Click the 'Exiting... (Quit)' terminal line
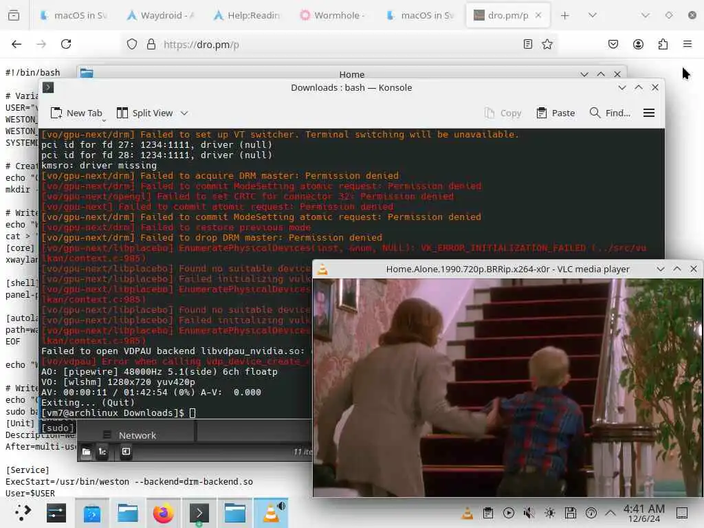The width and height of the screenshot is (704, 528). [x=88, y=403]
